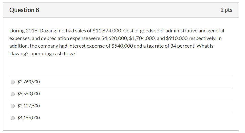Click the $540,000 interest expense amount
The height and width of the screenshot is (133, 245).
coord(122,46)
